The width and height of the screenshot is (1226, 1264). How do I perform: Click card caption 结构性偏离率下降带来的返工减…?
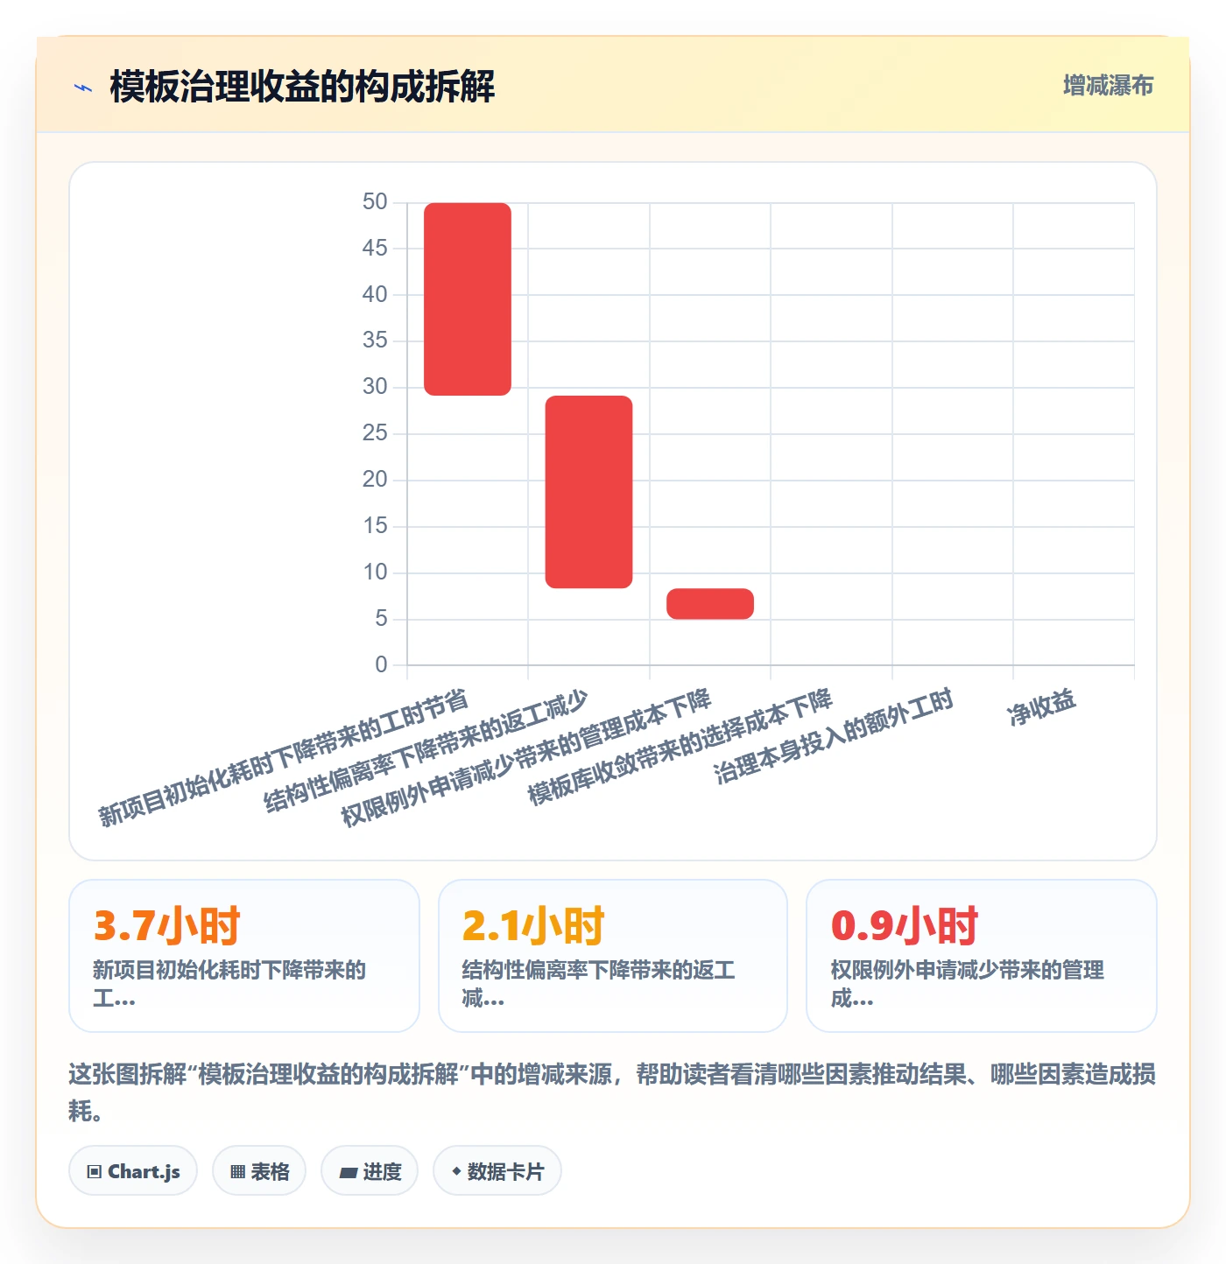coord(598,984)
